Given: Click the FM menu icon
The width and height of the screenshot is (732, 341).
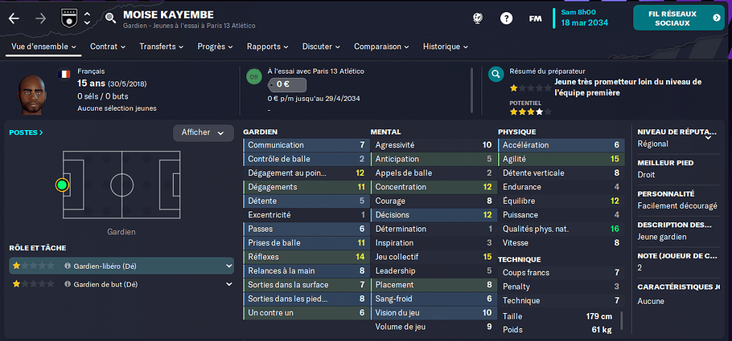Looking at the screenshot, I should pyautogui.click(x=535, y=18).
